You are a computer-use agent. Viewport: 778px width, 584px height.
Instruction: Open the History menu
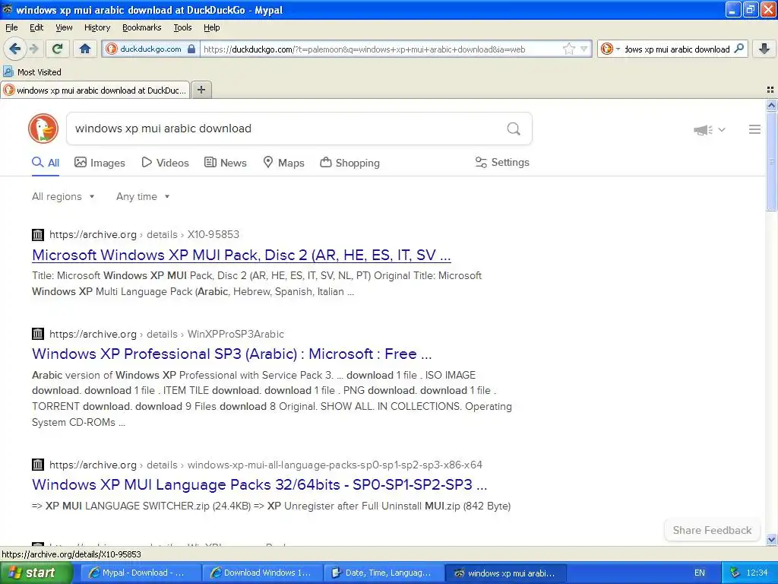click(96, 27)
